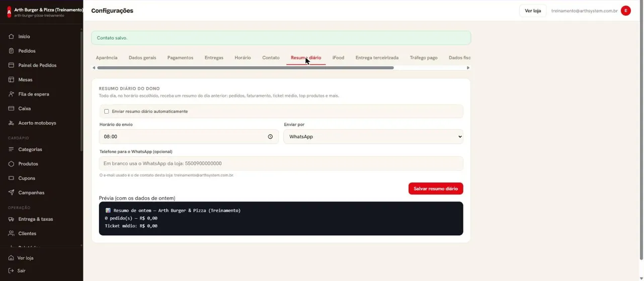Image resolution: width=644 pixels, height=281 pixels.
Task: Click the Ver loja button in header
Action: pyautogui.click(x=533, y=11)
